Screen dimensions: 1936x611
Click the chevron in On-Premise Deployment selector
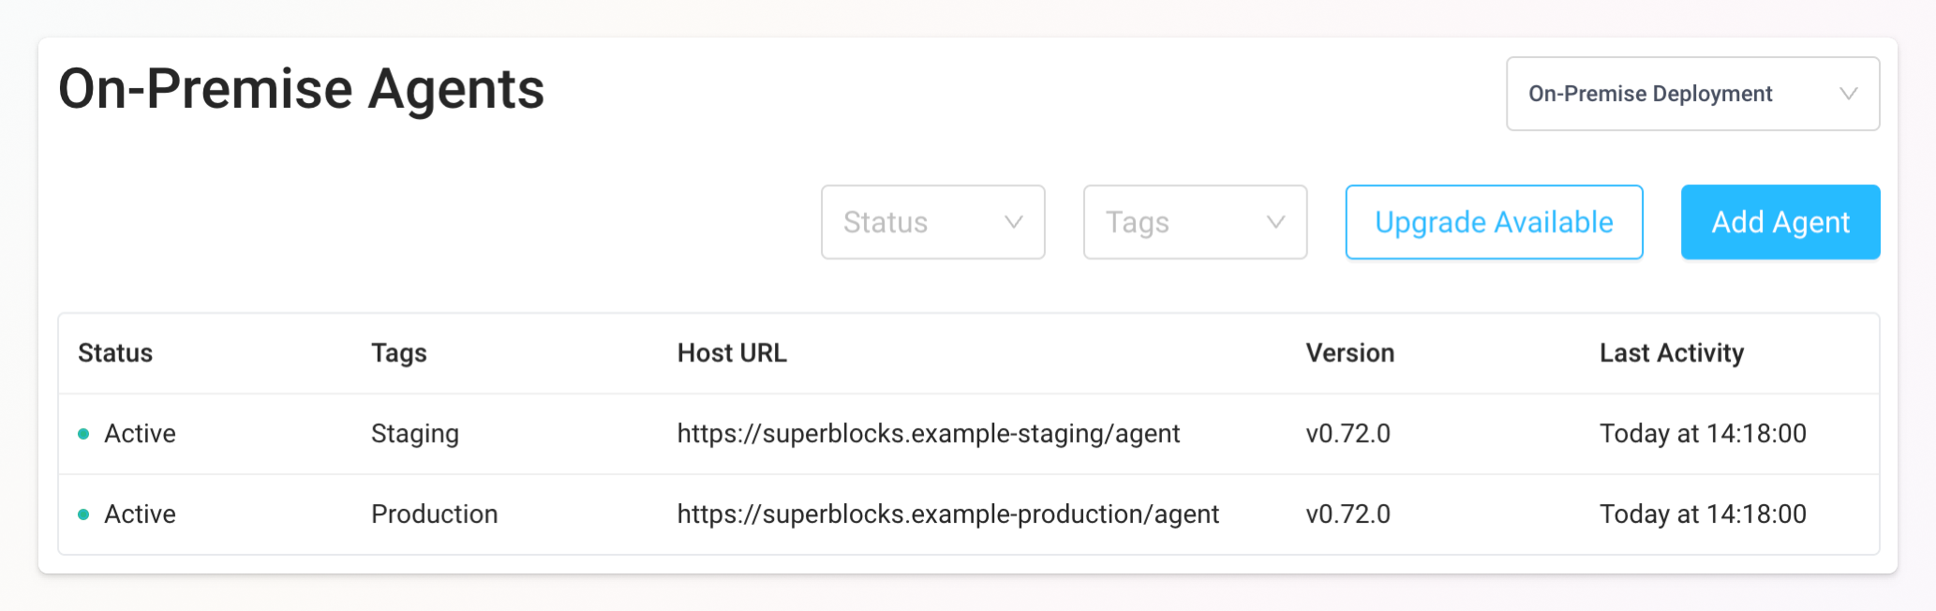(x=1848, y=94)
